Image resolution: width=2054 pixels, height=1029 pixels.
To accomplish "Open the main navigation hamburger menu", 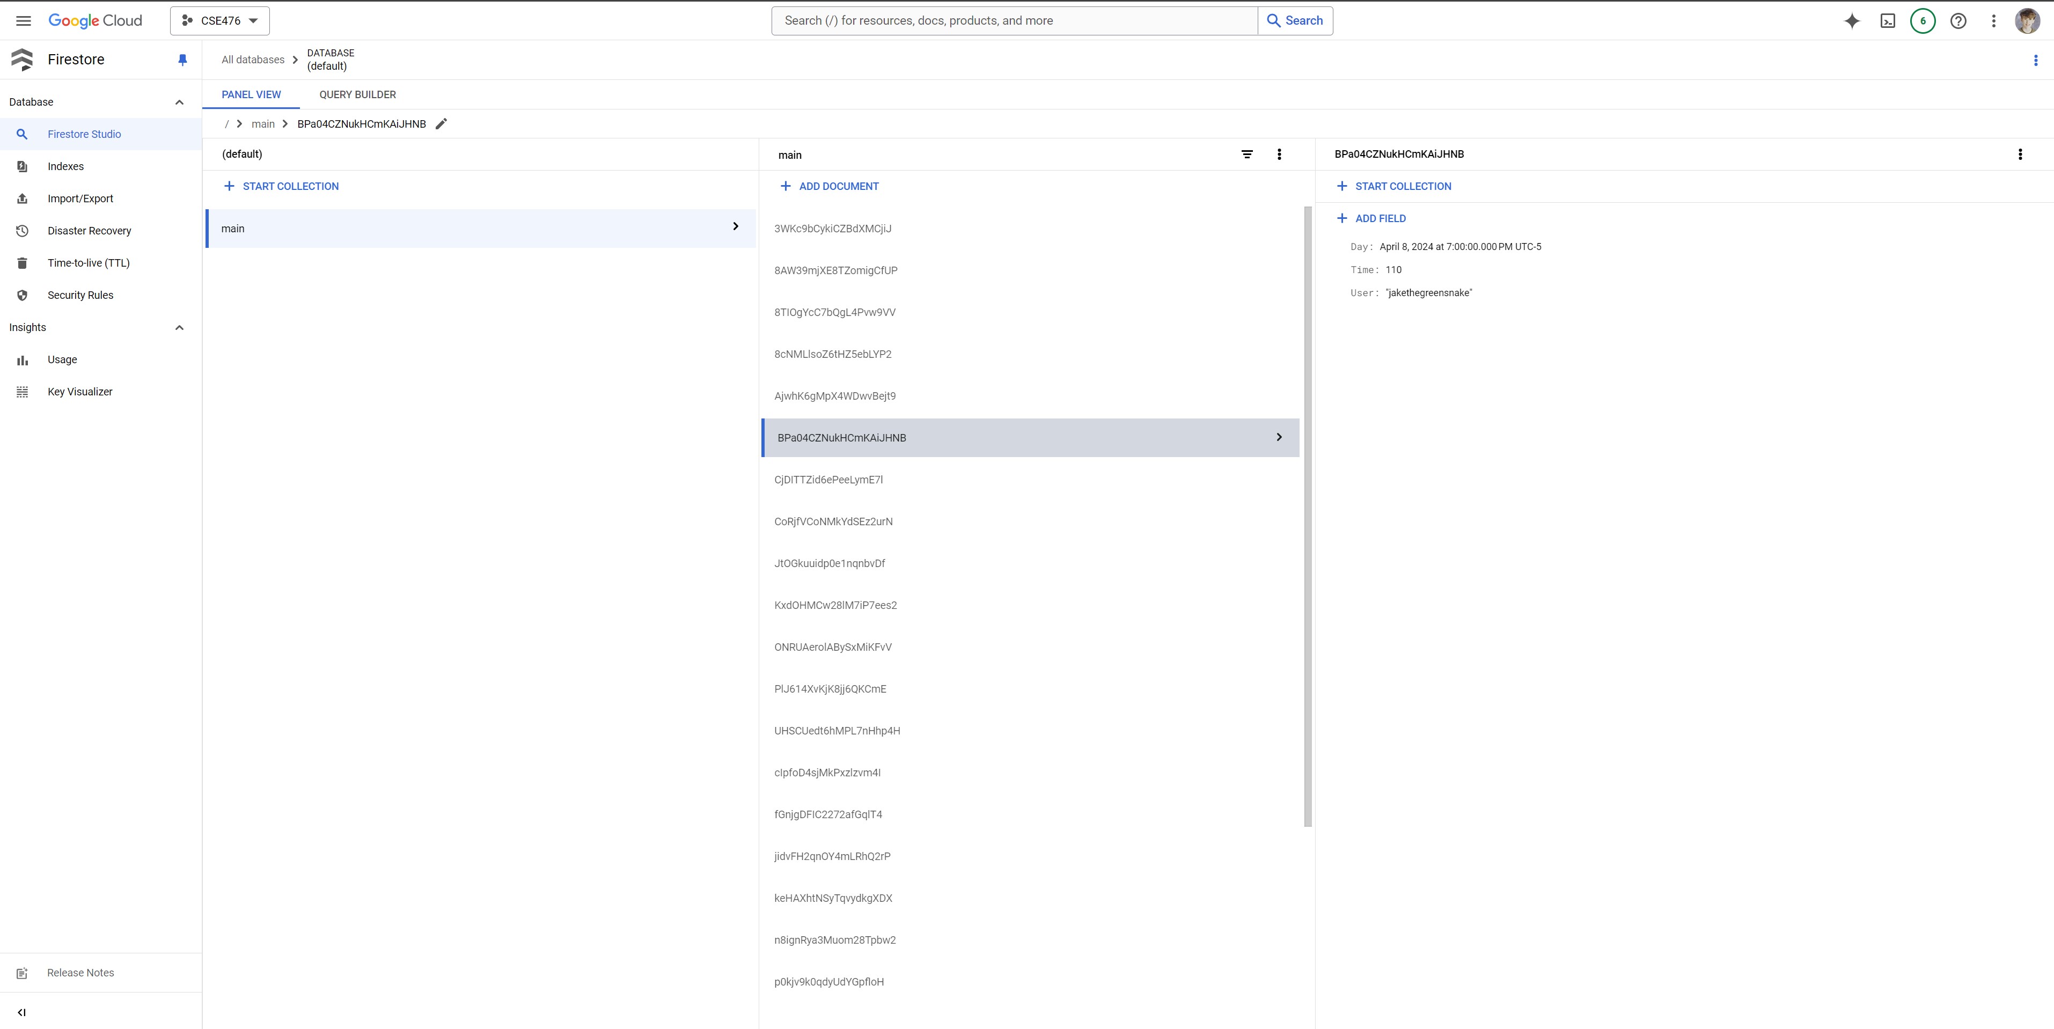I will [x=23, y=21].
